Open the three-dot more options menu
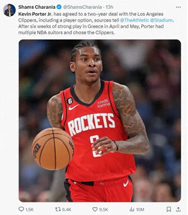188x215 pixels. 178,7
